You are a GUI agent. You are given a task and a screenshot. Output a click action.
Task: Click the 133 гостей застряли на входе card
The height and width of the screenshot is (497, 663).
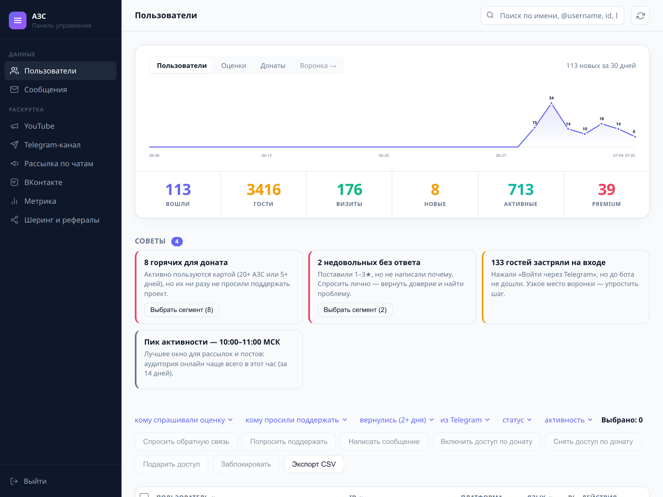[565, 287]
